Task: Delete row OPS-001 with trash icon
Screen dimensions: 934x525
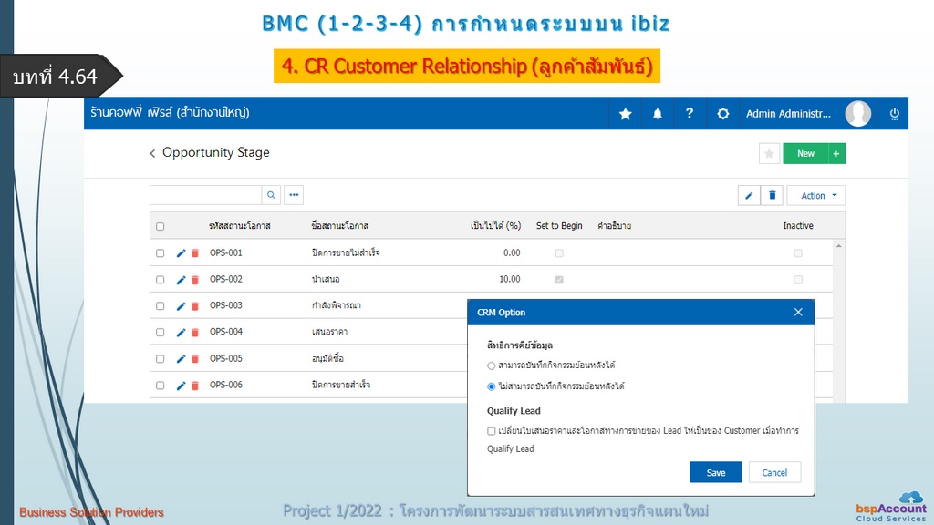Action: point(195,253)
